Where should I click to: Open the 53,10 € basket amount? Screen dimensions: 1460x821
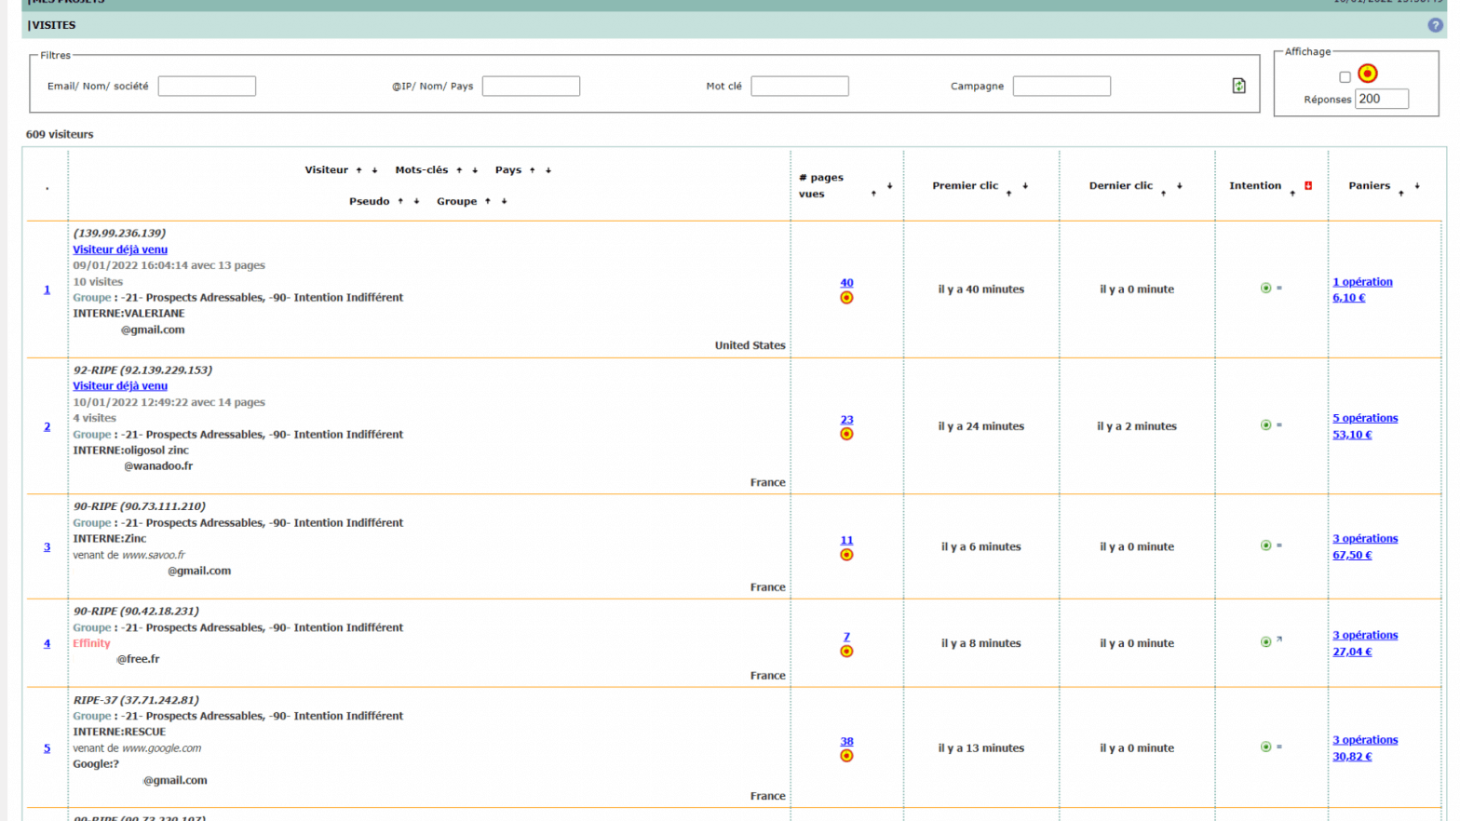(x=1352, y=435)
